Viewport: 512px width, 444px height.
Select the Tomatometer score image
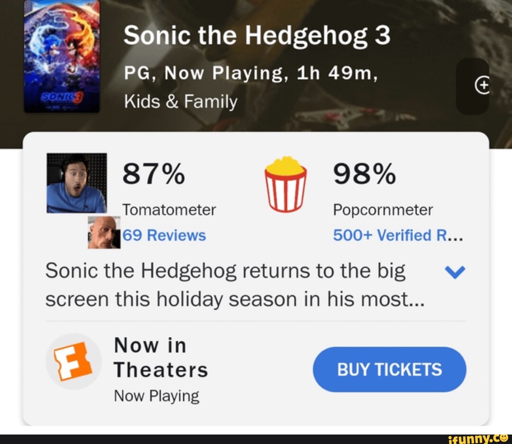(76, 182)
